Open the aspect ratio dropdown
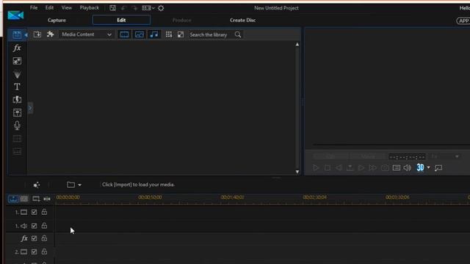This screenshot has width=470, height=264. (x=148, y=8)
